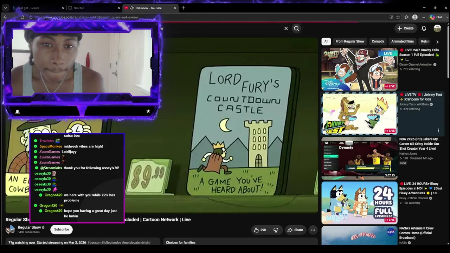
Task: Click the star icon on the webcam overlay
Action: pyautogui.click(x=148, y=111)
